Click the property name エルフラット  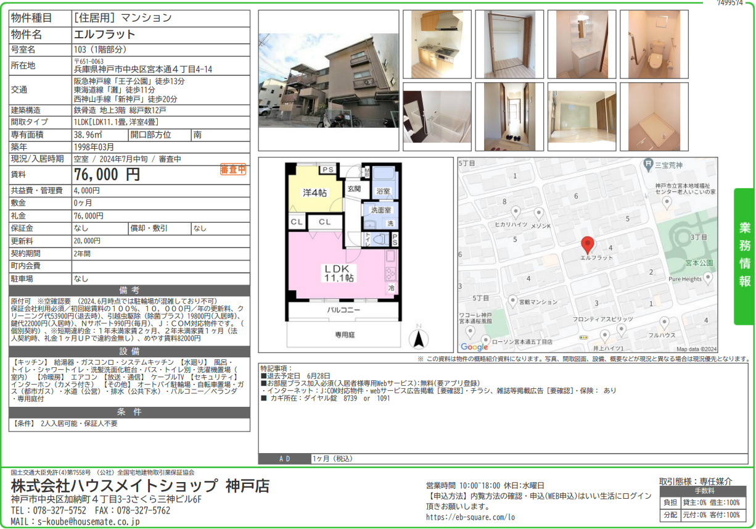point(104,35)
